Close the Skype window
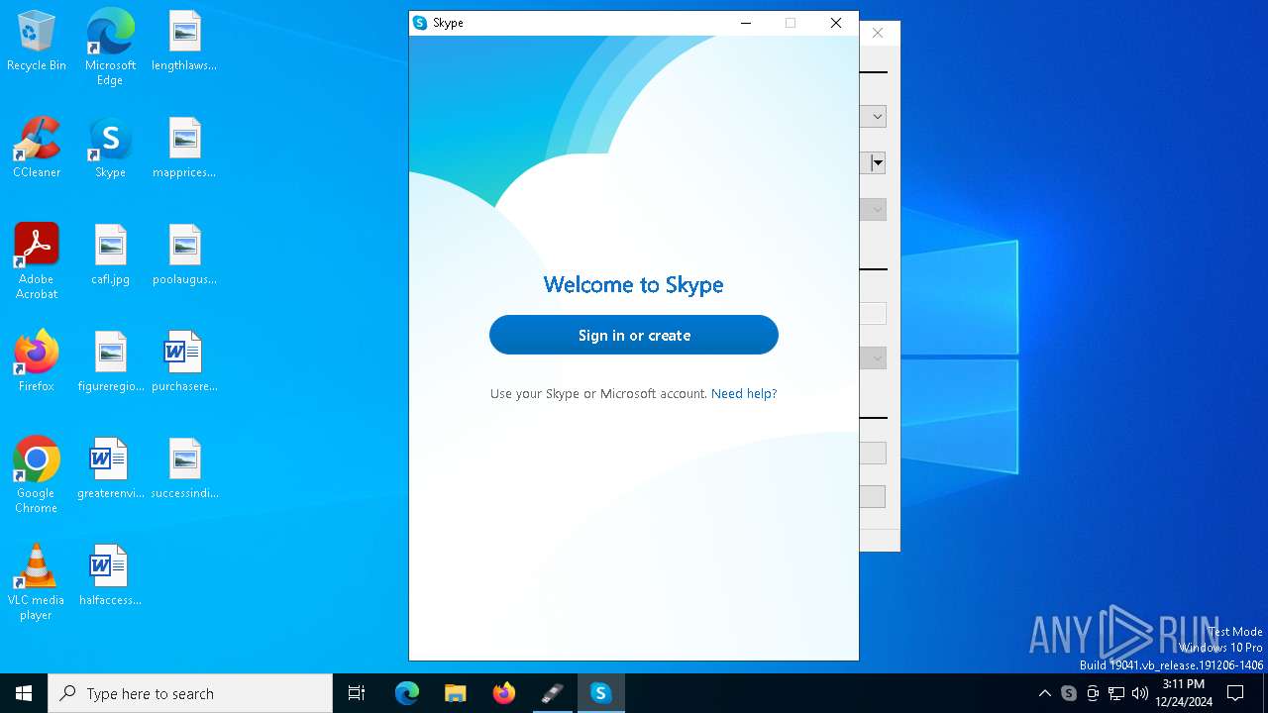 [x=836, y=23]
